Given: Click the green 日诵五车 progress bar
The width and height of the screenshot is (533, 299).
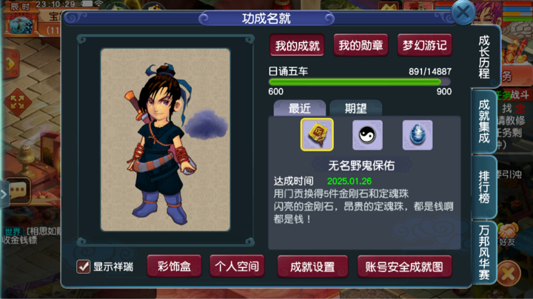Looking at the screenshot, I should (x=360, y=82).
